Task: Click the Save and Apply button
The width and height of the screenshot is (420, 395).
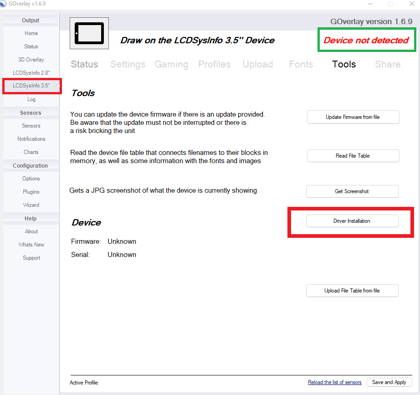Action: click(x=389, y=382)
